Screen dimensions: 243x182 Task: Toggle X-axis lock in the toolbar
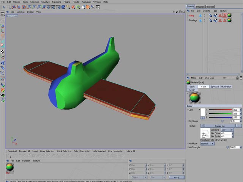[x=29, y=7]
